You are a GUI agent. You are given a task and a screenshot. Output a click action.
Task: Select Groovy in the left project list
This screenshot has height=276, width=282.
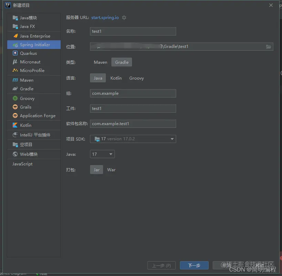click(x=34, y=98)
